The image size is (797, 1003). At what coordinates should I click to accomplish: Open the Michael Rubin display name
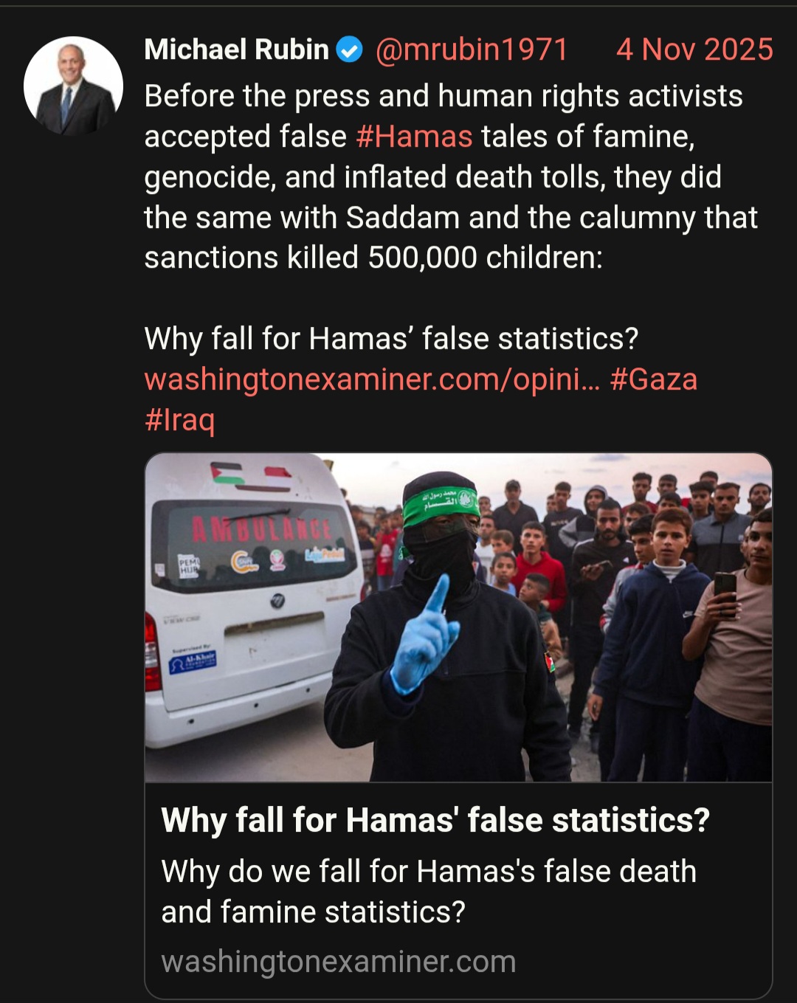(x=236, y=49)
